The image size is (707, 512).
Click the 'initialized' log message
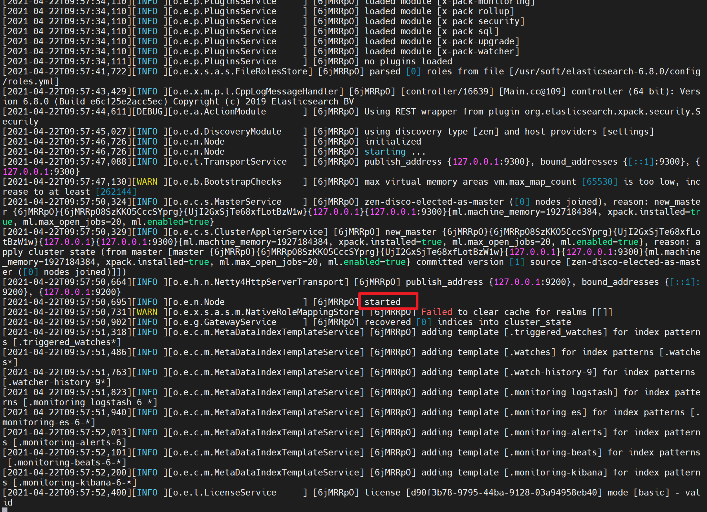[x=393, y=142]
